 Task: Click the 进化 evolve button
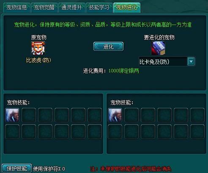pyautogui.click(x=108, y=47)
